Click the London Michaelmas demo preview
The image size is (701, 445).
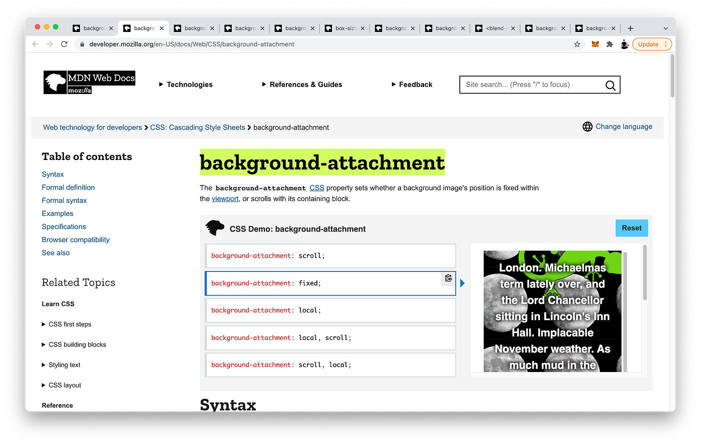552,311
